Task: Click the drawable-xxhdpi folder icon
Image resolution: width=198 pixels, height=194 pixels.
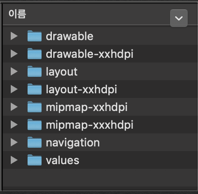Action: (35, 54)
